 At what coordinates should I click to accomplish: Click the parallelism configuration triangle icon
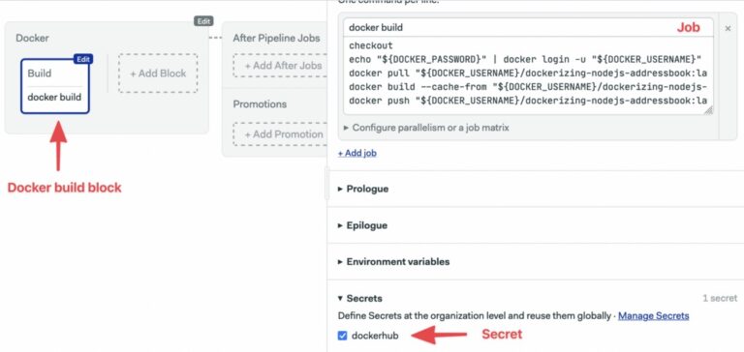click(x=346, y=128)
